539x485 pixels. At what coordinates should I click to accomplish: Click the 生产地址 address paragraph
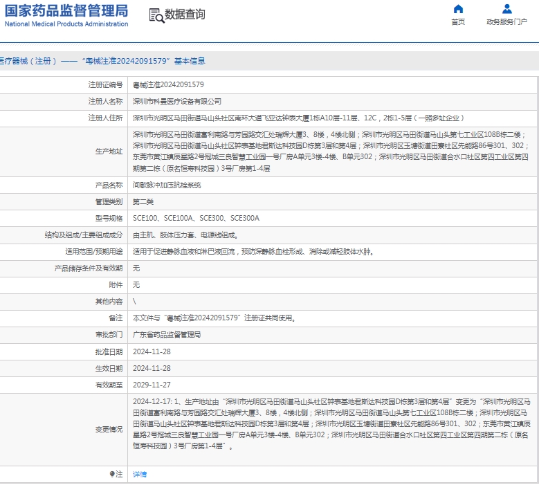[x=331, y=152]
